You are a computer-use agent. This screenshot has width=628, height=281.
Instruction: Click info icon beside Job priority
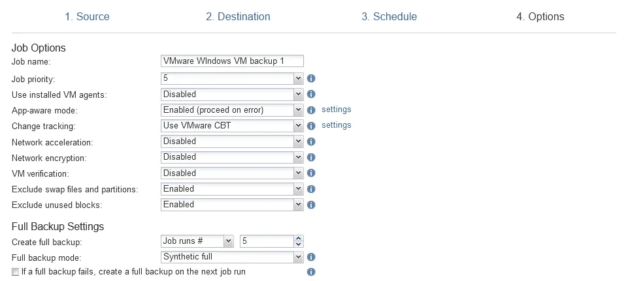pyautogui.click(x=312, y=78)
